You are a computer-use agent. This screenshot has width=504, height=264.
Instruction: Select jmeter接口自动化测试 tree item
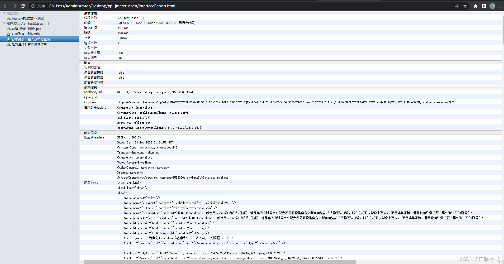pyautogui.click(x=28, y=18)
